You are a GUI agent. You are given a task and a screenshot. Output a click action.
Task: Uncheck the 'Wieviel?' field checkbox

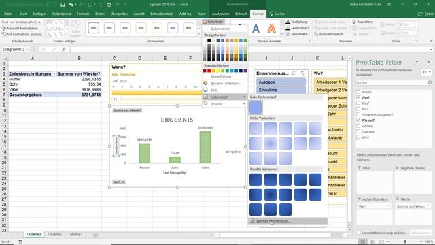[x=358, y=120]
